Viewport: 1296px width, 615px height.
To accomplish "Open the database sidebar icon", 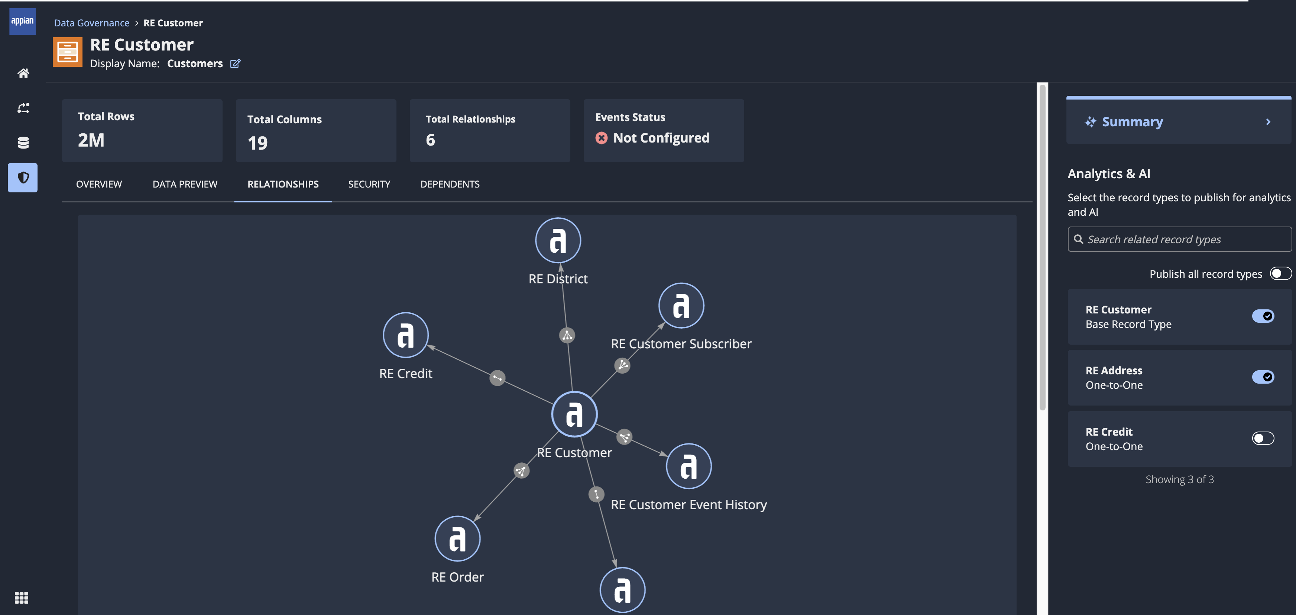I will point(23,143).
